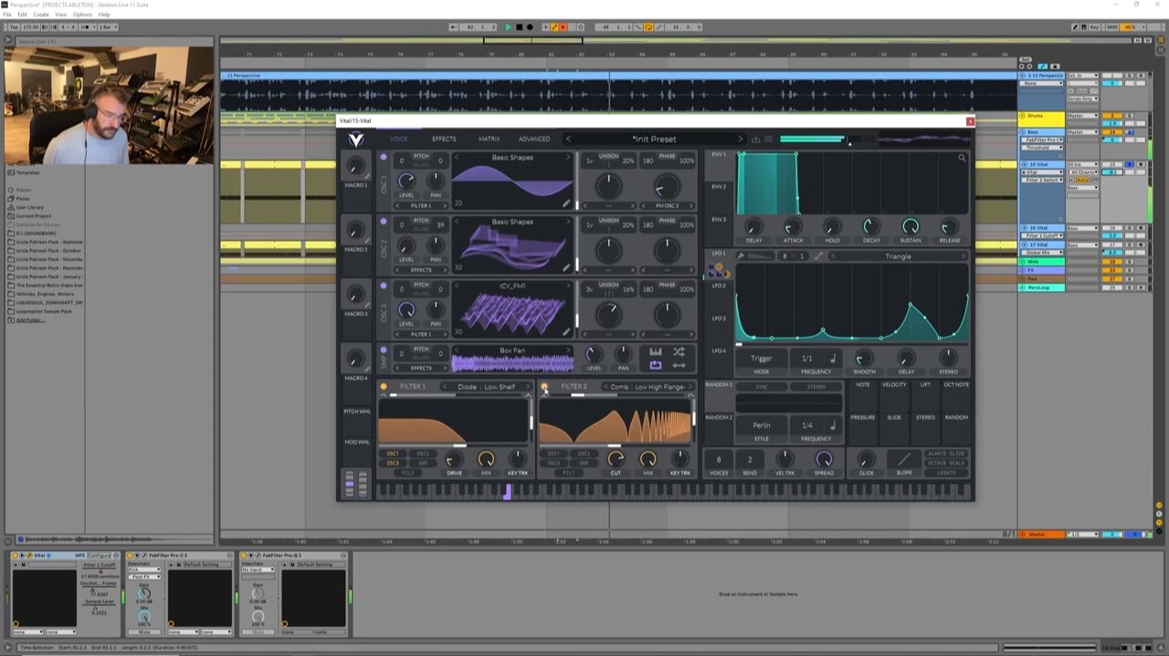Open the Random Perlin style dropdown
Screen dimensions: 1169x656
[x=762, y=425]
